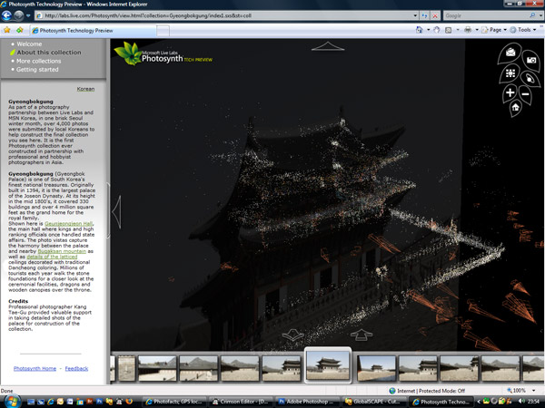Click the IE Home toolbar icon
The image size is (545, 408).
(x=420, y=30)
